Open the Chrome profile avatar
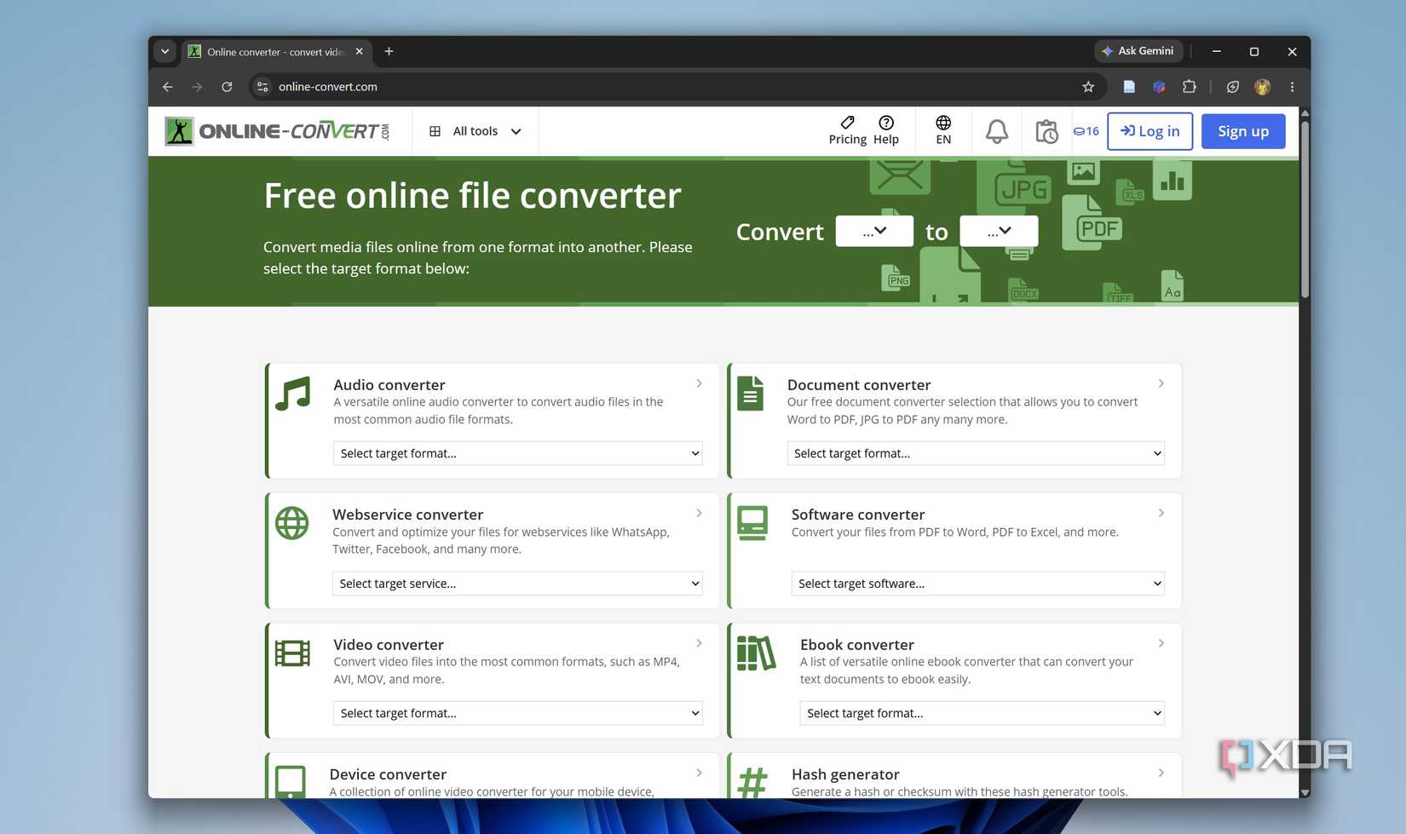 [x=1263, y=87]
